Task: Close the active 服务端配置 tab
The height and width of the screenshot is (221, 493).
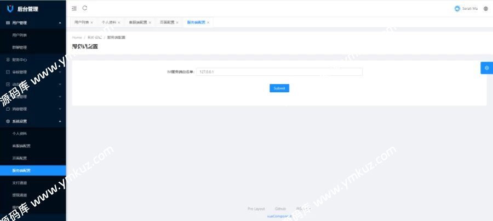Action: [208, 22]
